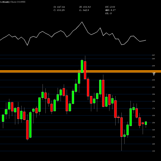The height and width of the screenshot is (161, 161).
Task: Click the close price value C: 151.28
Action: (x=59, y=10)
